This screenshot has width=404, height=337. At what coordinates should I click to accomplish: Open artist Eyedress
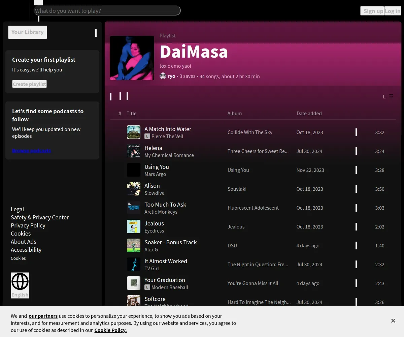[x=154, y=231]
